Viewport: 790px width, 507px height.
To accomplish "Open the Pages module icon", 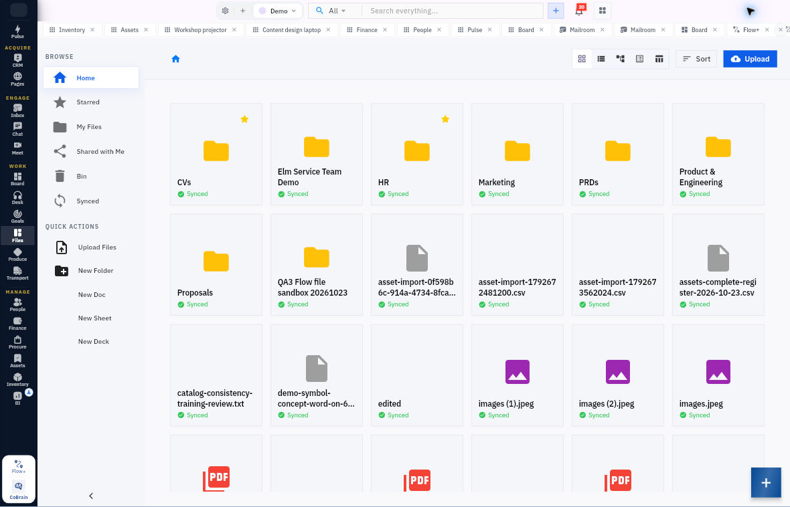I will tap(17, 79).
